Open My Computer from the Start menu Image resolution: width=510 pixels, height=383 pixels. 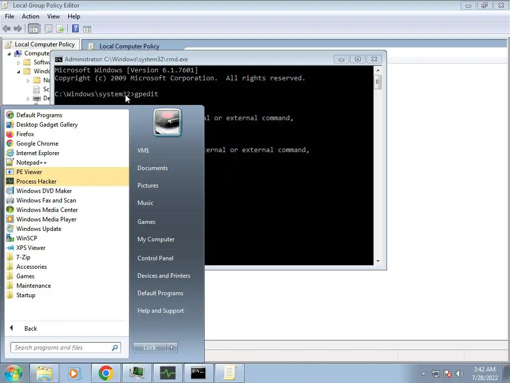(x=156, y=239)
